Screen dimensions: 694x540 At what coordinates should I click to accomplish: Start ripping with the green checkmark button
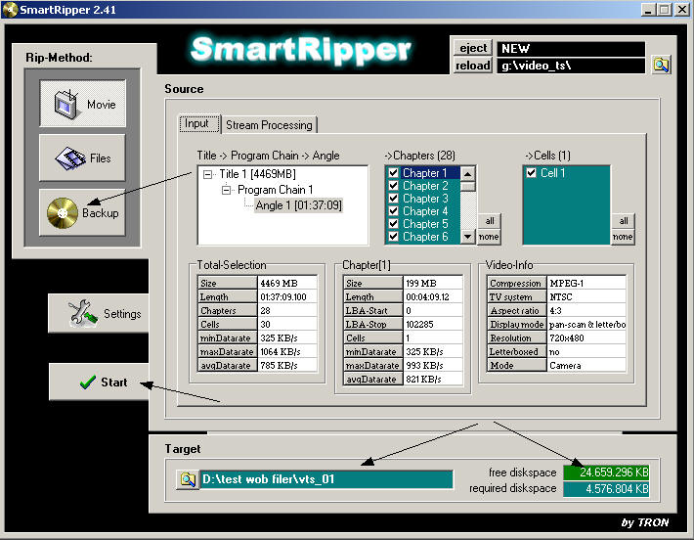click(x=99, y=382)
